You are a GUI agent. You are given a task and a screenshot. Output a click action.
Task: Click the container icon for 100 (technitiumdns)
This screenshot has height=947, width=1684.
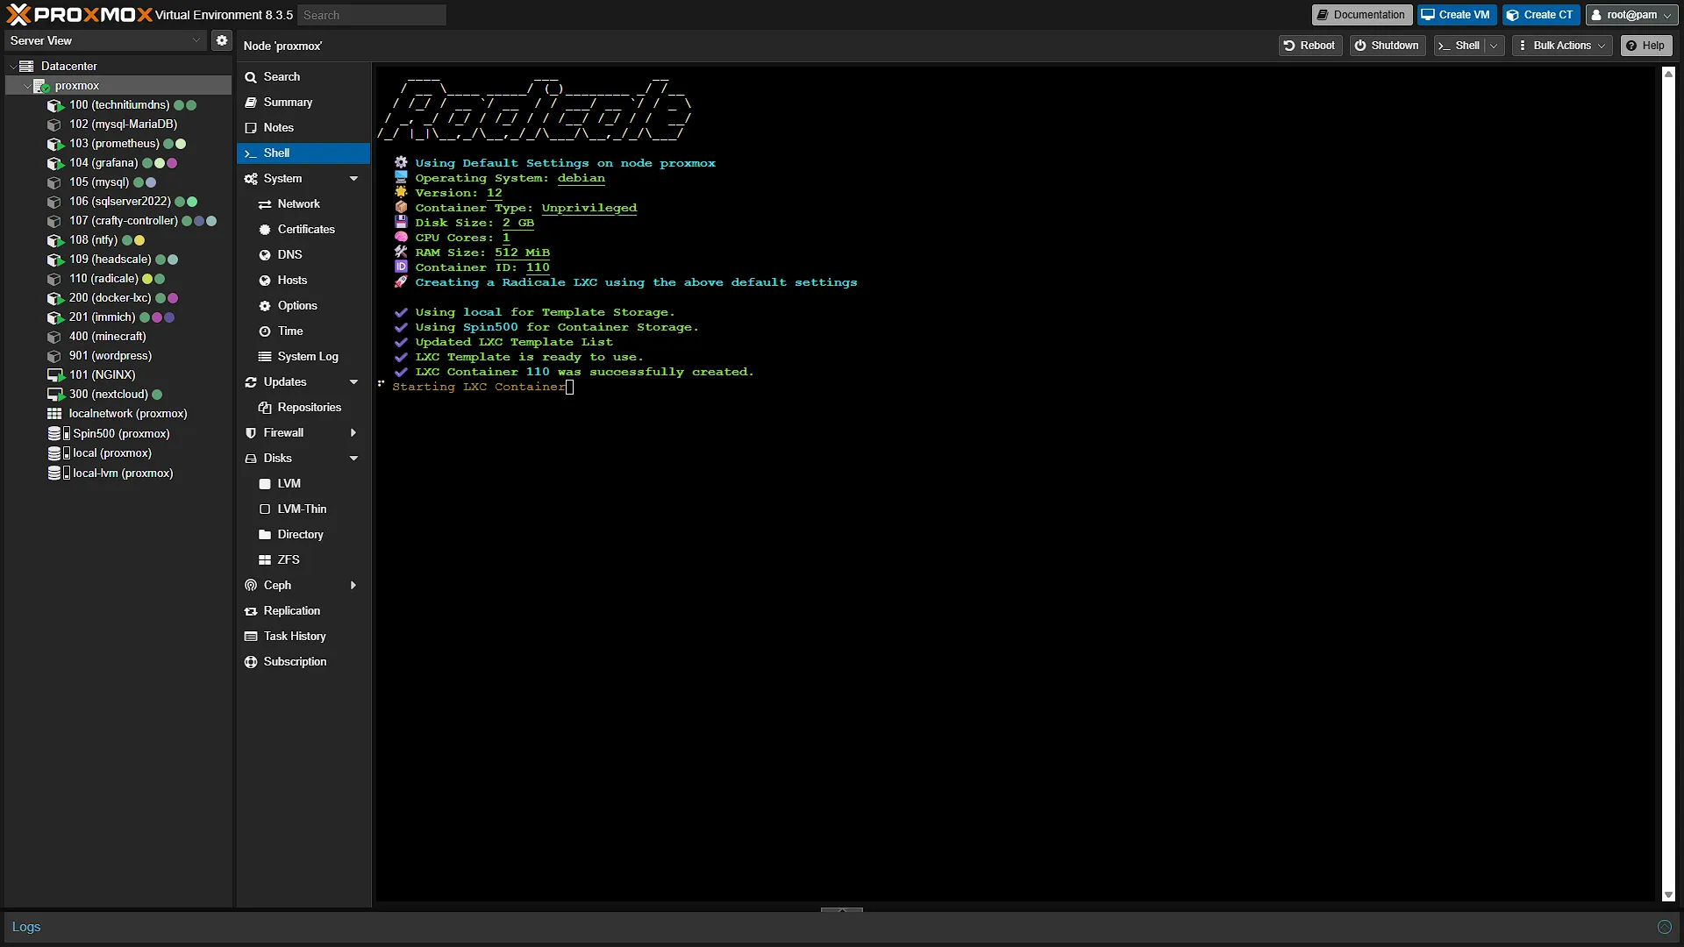(x=55, y=105)
